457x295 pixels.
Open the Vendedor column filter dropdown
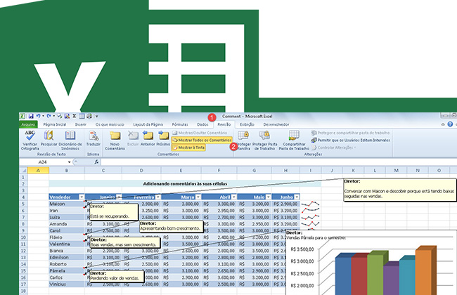[82, 197]
